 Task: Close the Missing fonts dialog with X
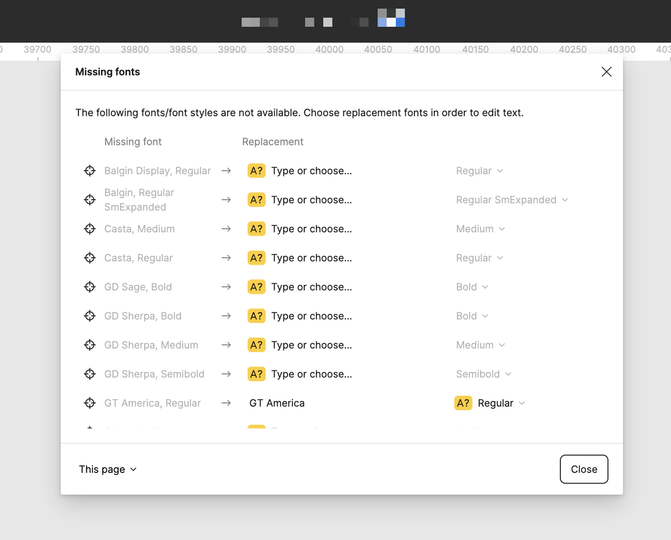(606, 72)
